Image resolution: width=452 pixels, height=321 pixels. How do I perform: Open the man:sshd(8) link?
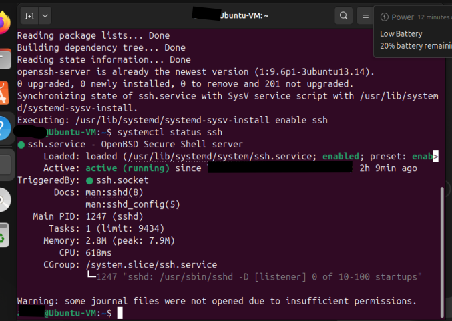click(x=114, y=192)
